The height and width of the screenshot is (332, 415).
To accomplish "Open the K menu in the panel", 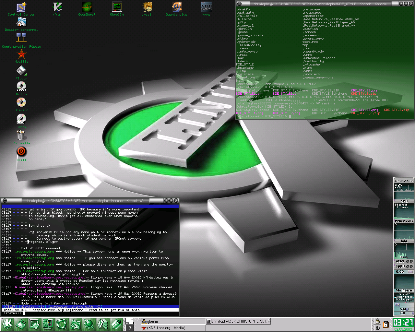I will click(x=7, y=325).
